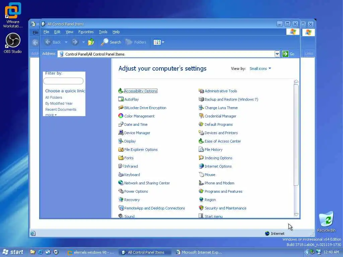Open Power Options icon
The height and width of the screenshot is (257, 343).
click(x=121, y=191)
